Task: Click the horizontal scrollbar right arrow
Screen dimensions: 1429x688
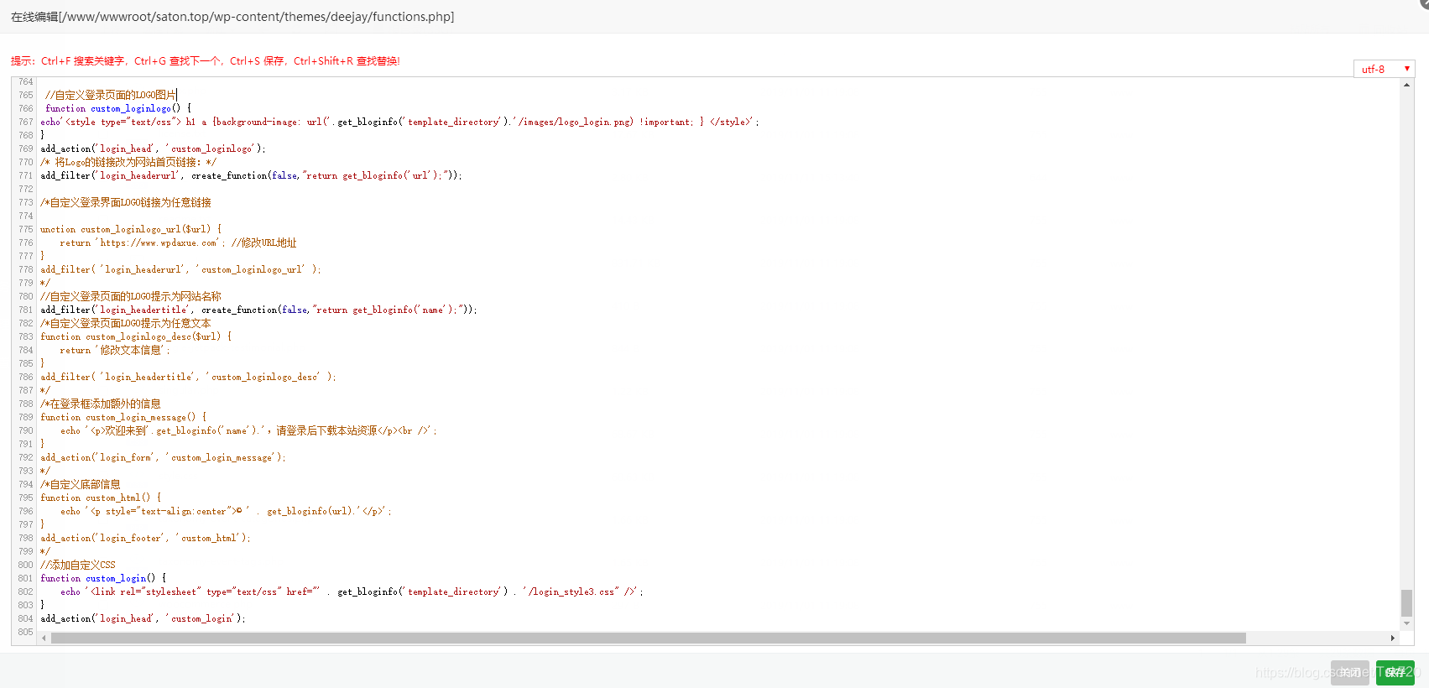Action: [x=1393, y=638]
